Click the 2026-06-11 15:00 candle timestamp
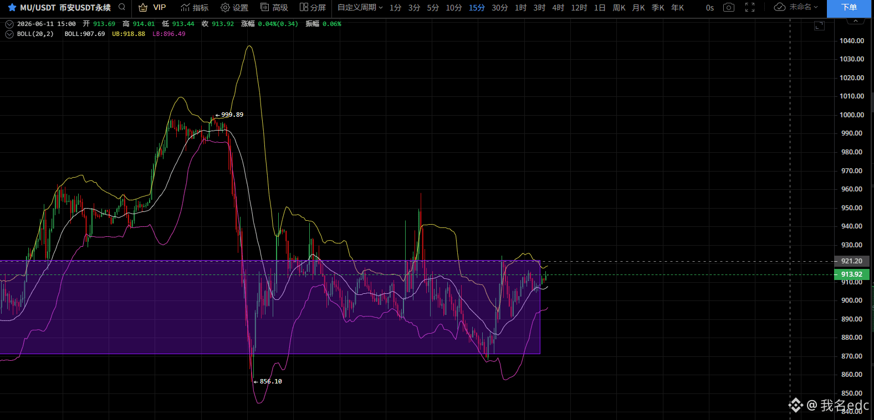Viewport: 874px width, 420px height. point(47,24)
